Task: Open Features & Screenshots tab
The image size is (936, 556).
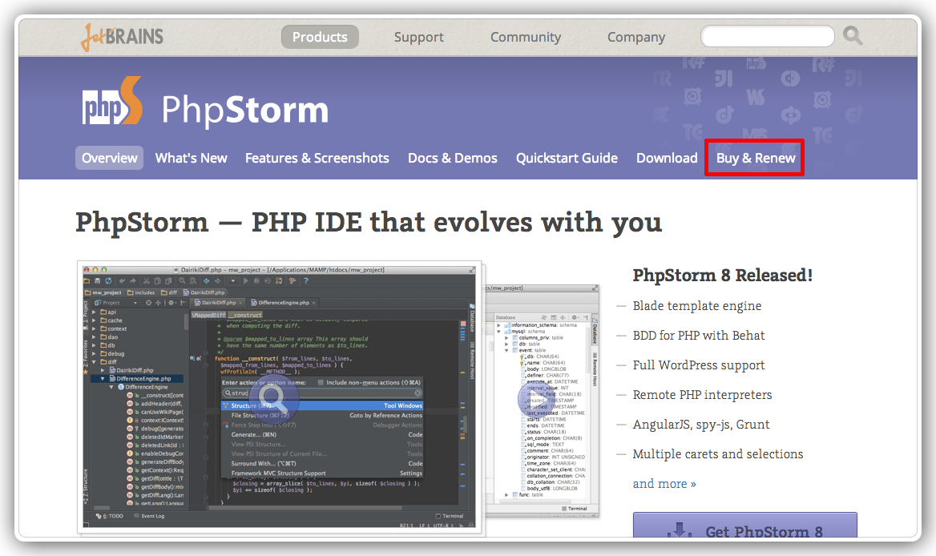Action: tap(317, 158)
